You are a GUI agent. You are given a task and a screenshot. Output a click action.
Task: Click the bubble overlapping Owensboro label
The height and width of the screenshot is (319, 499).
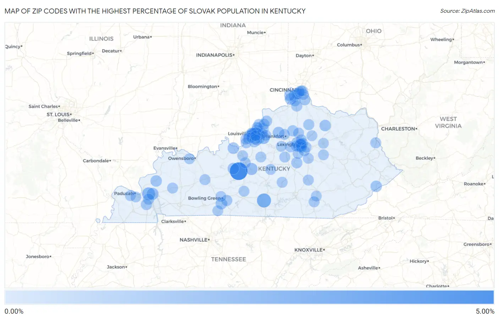[189, 158]
